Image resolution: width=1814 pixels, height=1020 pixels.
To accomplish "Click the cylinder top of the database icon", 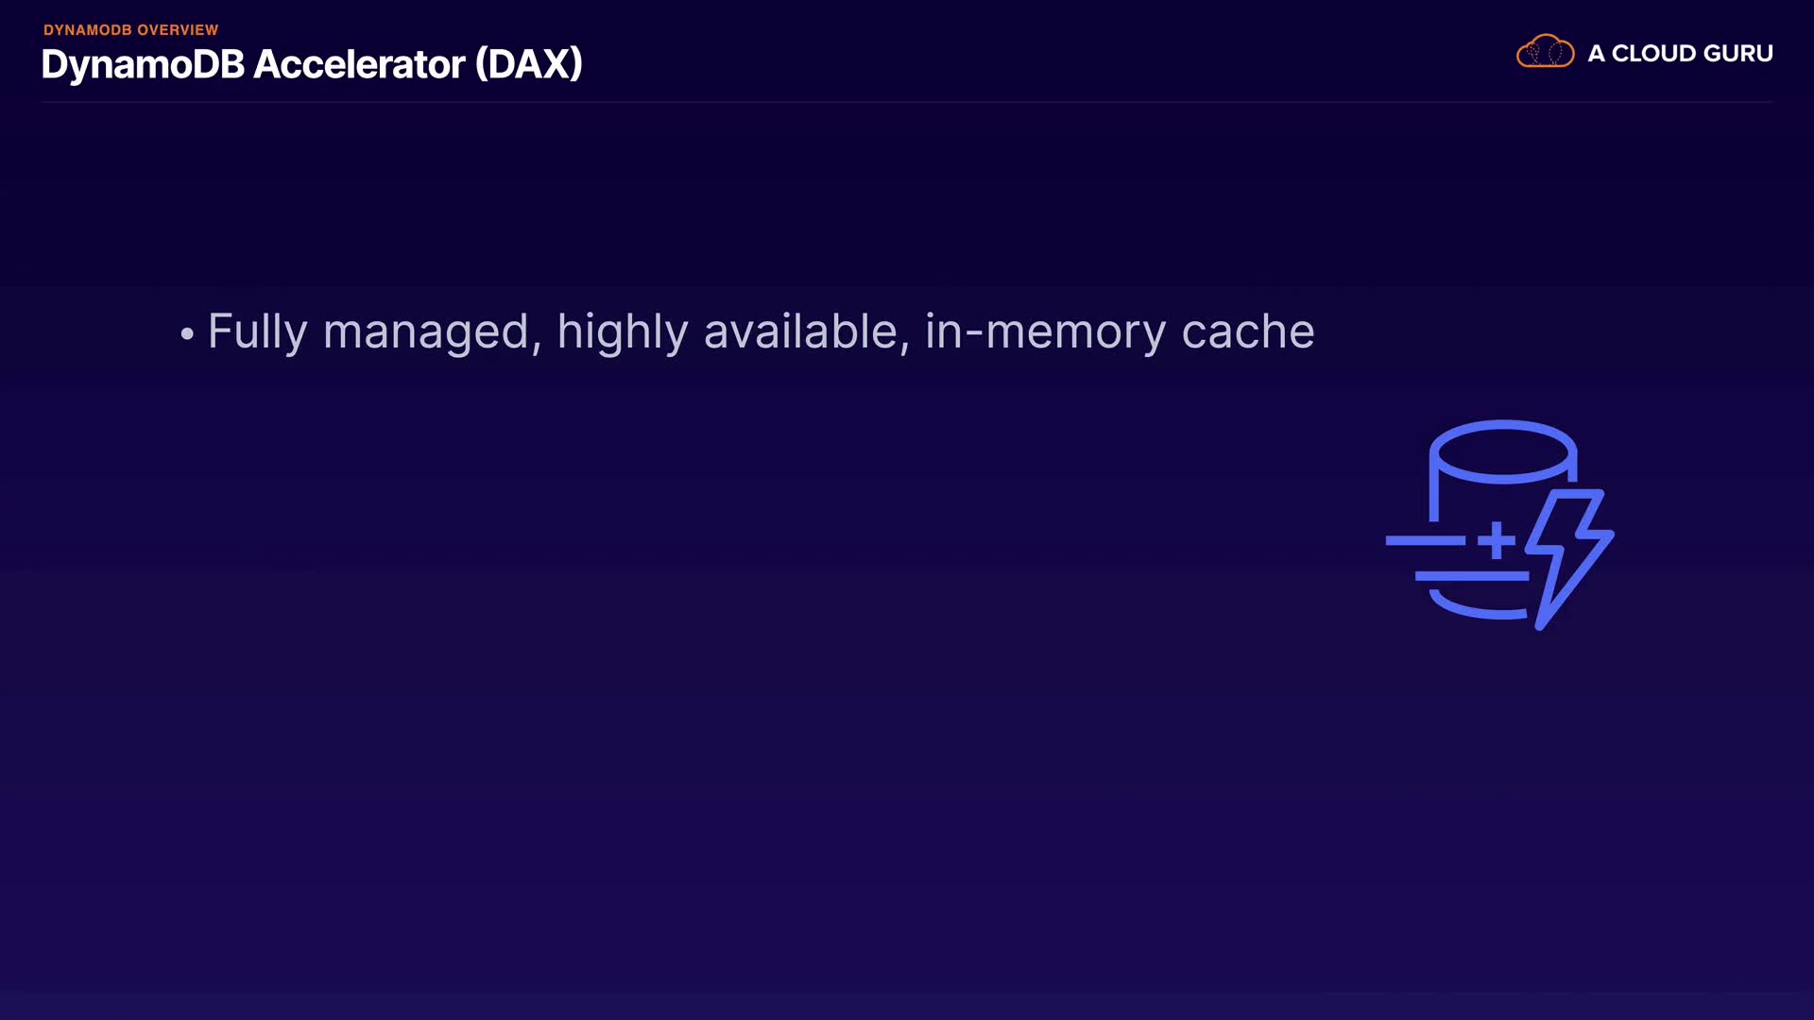I will 1502,451.
